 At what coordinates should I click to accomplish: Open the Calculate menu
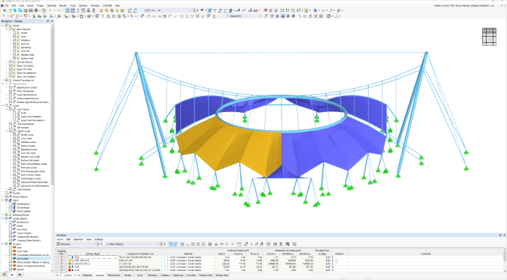[51, 5]
